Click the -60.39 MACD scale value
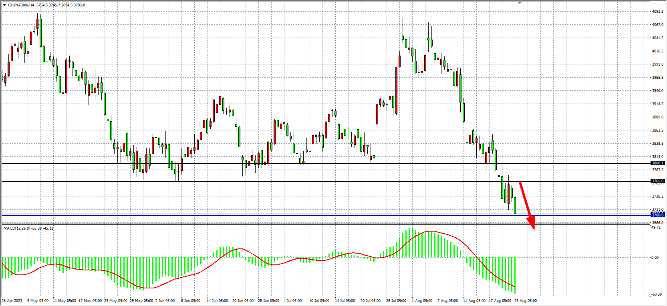 (656, 295)
